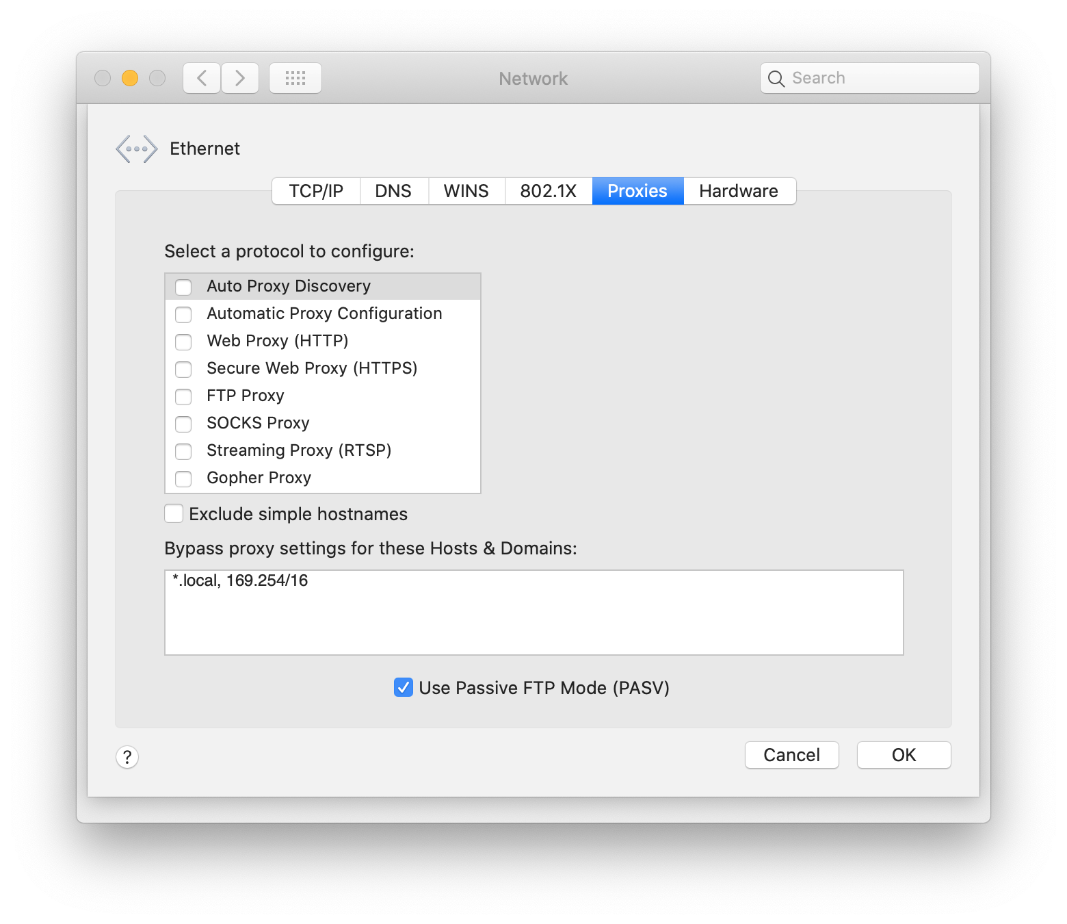Click the magnifying glass search icon
The width and height of the screenshot is (1067, 924).
pyautogui.click(x=776, y=79)
